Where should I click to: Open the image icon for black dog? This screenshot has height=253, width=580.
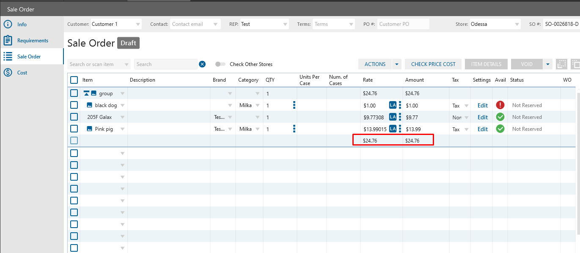coord(90,105)
